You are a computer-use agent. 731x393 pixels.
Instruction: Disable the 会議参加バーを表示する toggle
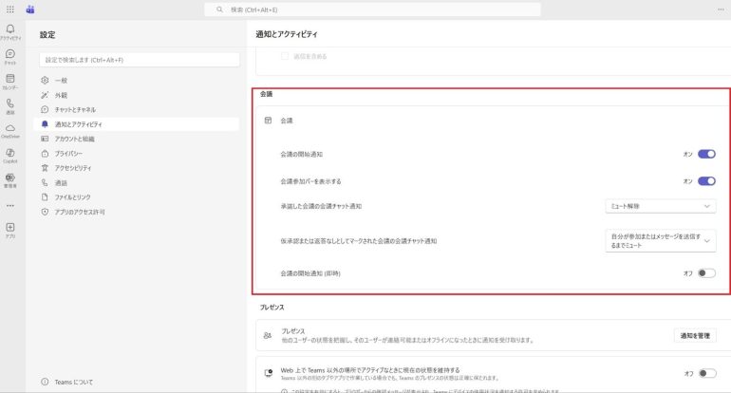tap(706, 180)
